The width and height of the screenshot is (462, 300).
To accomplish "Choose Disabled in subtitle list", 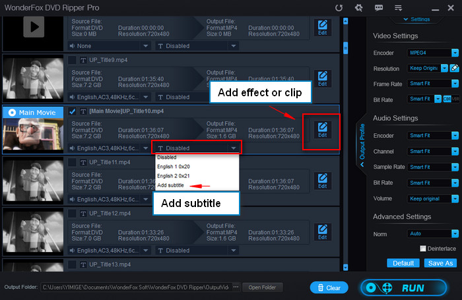I will point(197,158).
